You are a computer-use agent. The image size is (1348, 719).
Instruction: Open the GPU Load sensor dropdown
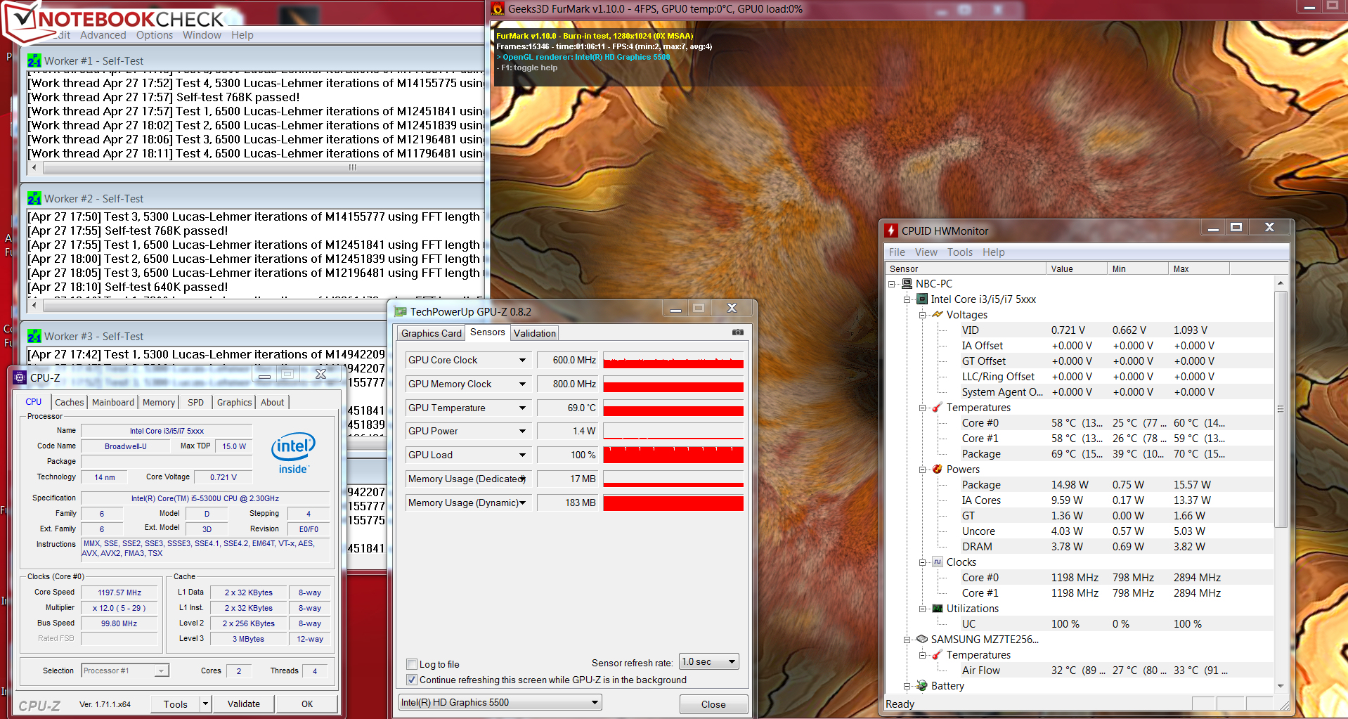522,455
